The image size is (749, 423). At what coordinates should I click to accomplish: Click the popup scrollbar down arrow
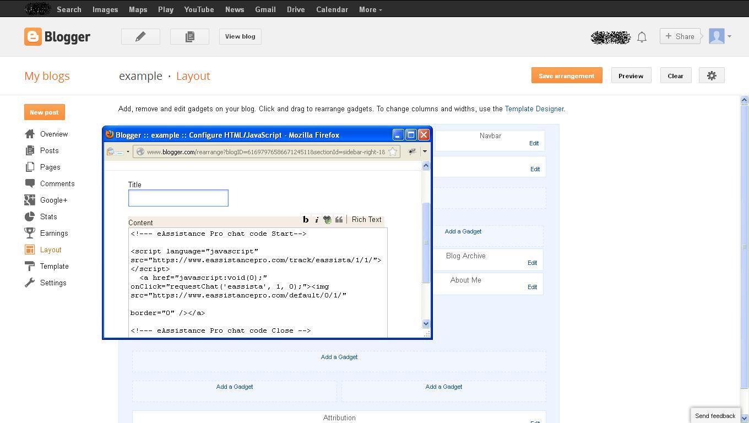coord(426,323)
